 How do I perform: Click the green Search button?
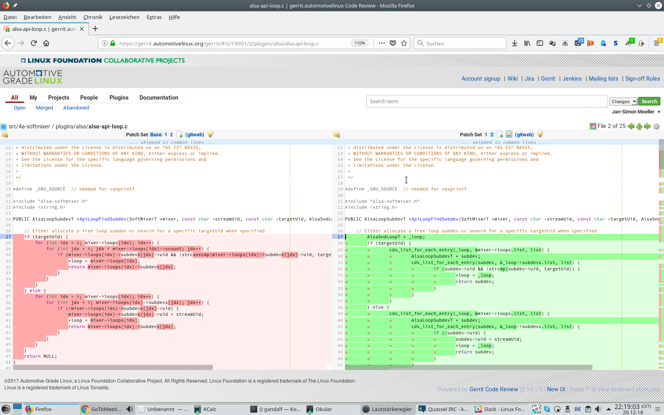click(x=649, y=102)
